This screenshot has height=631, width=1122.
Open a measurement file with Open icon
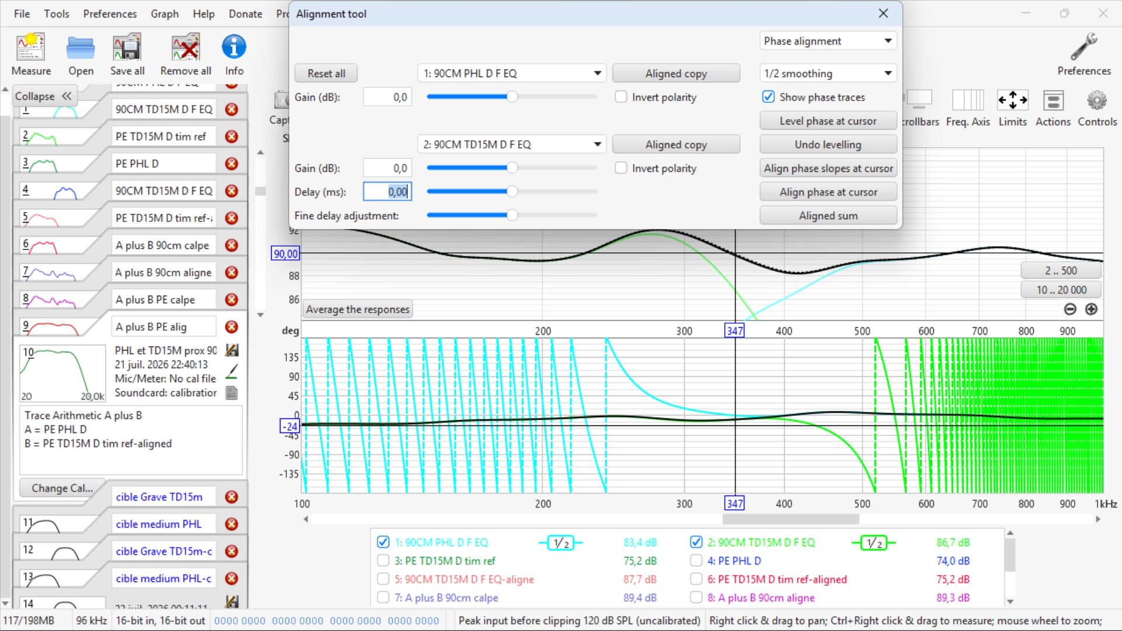[x=81, y=48]
